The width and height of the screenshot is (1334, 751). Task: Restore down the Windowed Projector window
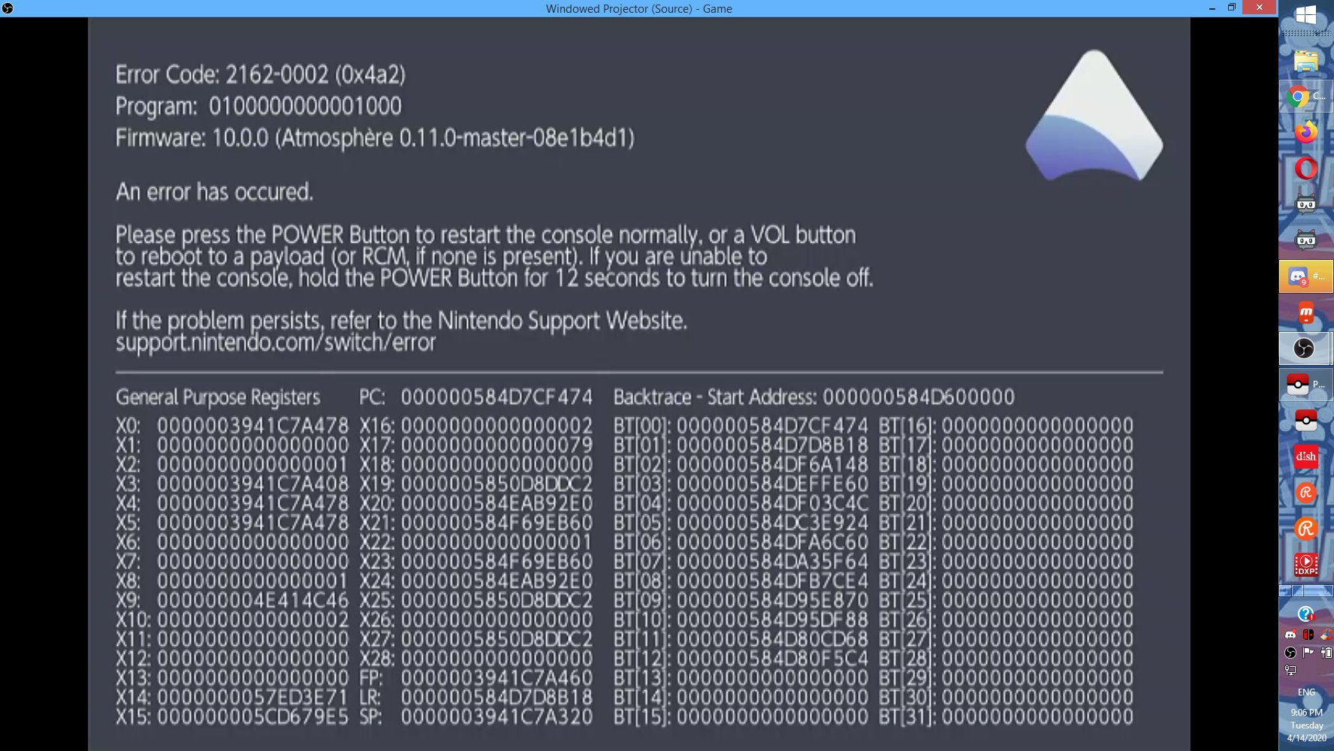[x=1232, y=8]
